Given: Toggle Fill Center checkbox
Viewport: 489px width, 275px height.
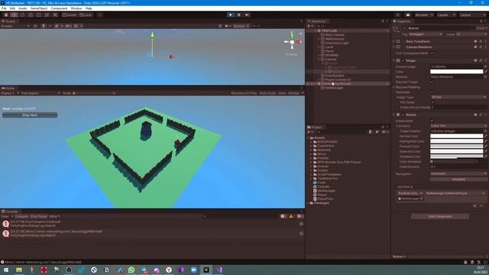Looking at the screenshot, I should click(x=432, y=102).
